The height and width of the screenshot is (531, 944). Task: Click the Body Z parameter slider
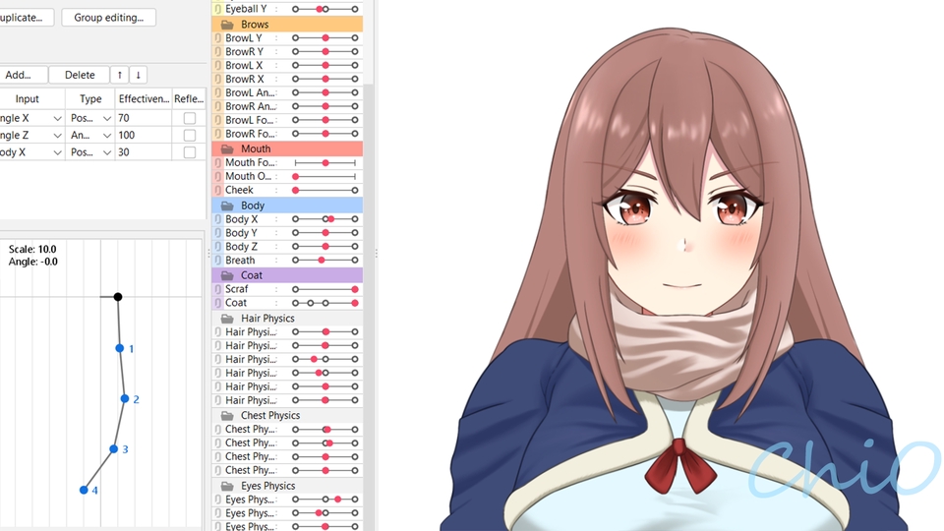pyautogui.click(x=325, y=247)
